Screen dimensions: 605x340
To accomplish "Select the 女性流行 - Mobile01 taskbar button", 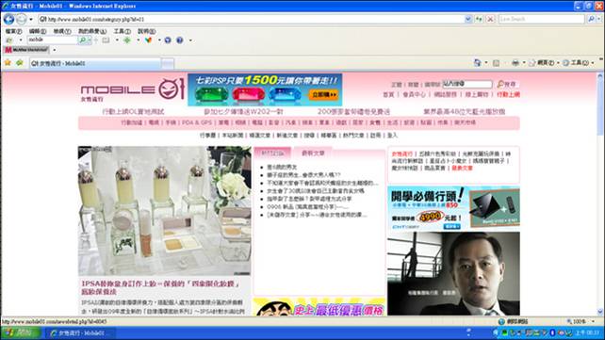I will point(80,333).
